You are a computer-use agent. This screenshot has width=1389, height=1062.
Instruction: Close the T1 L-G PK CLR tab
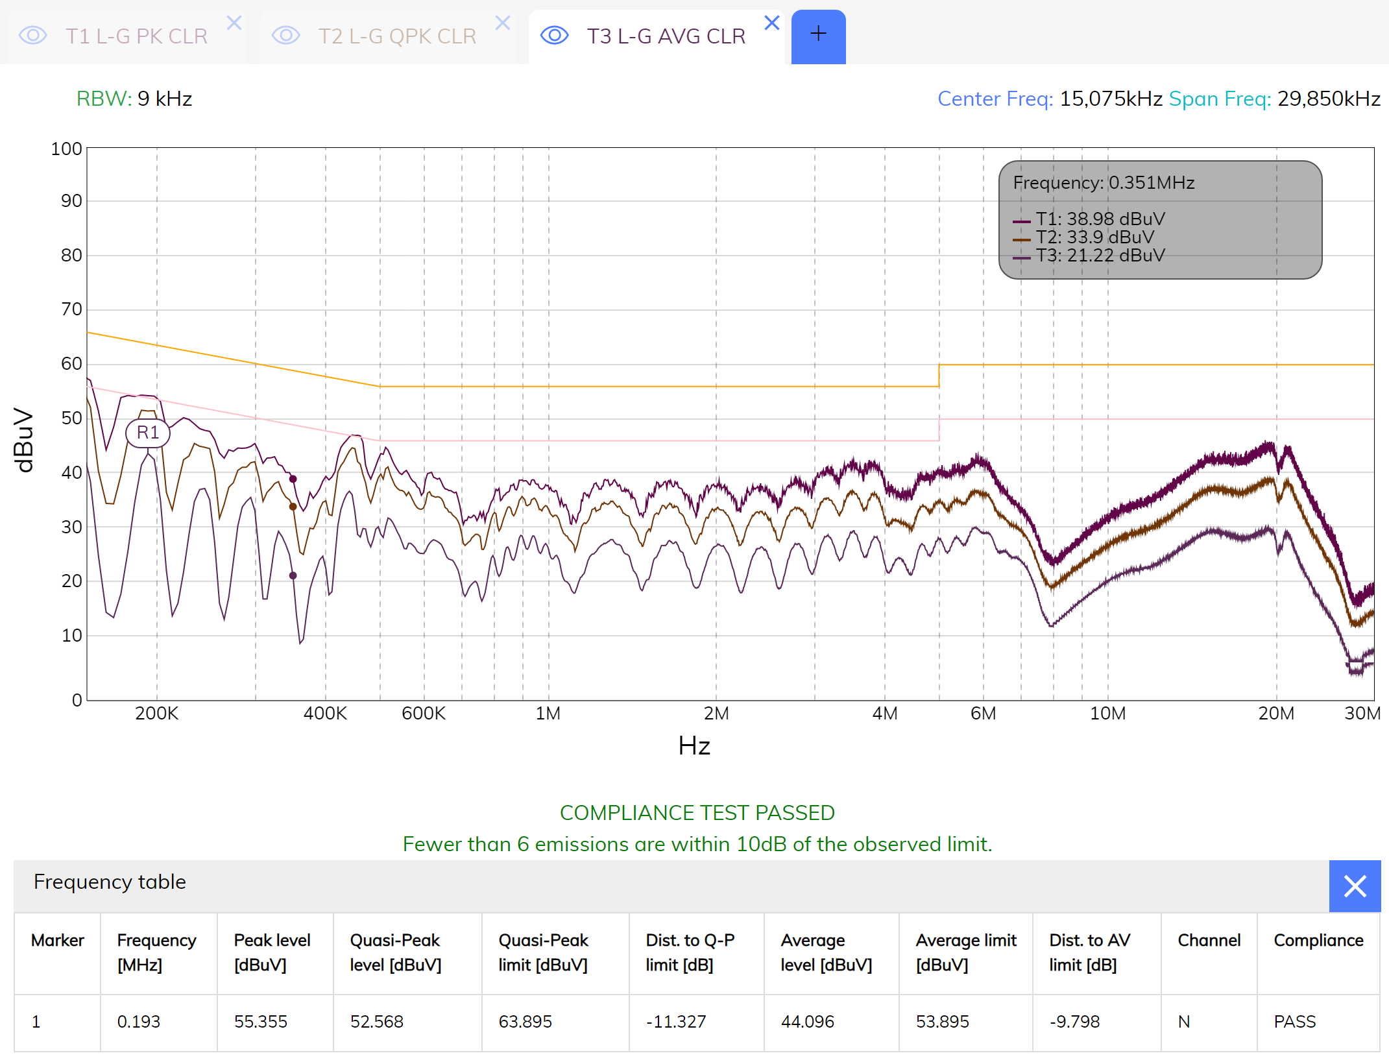coord(234,23)
